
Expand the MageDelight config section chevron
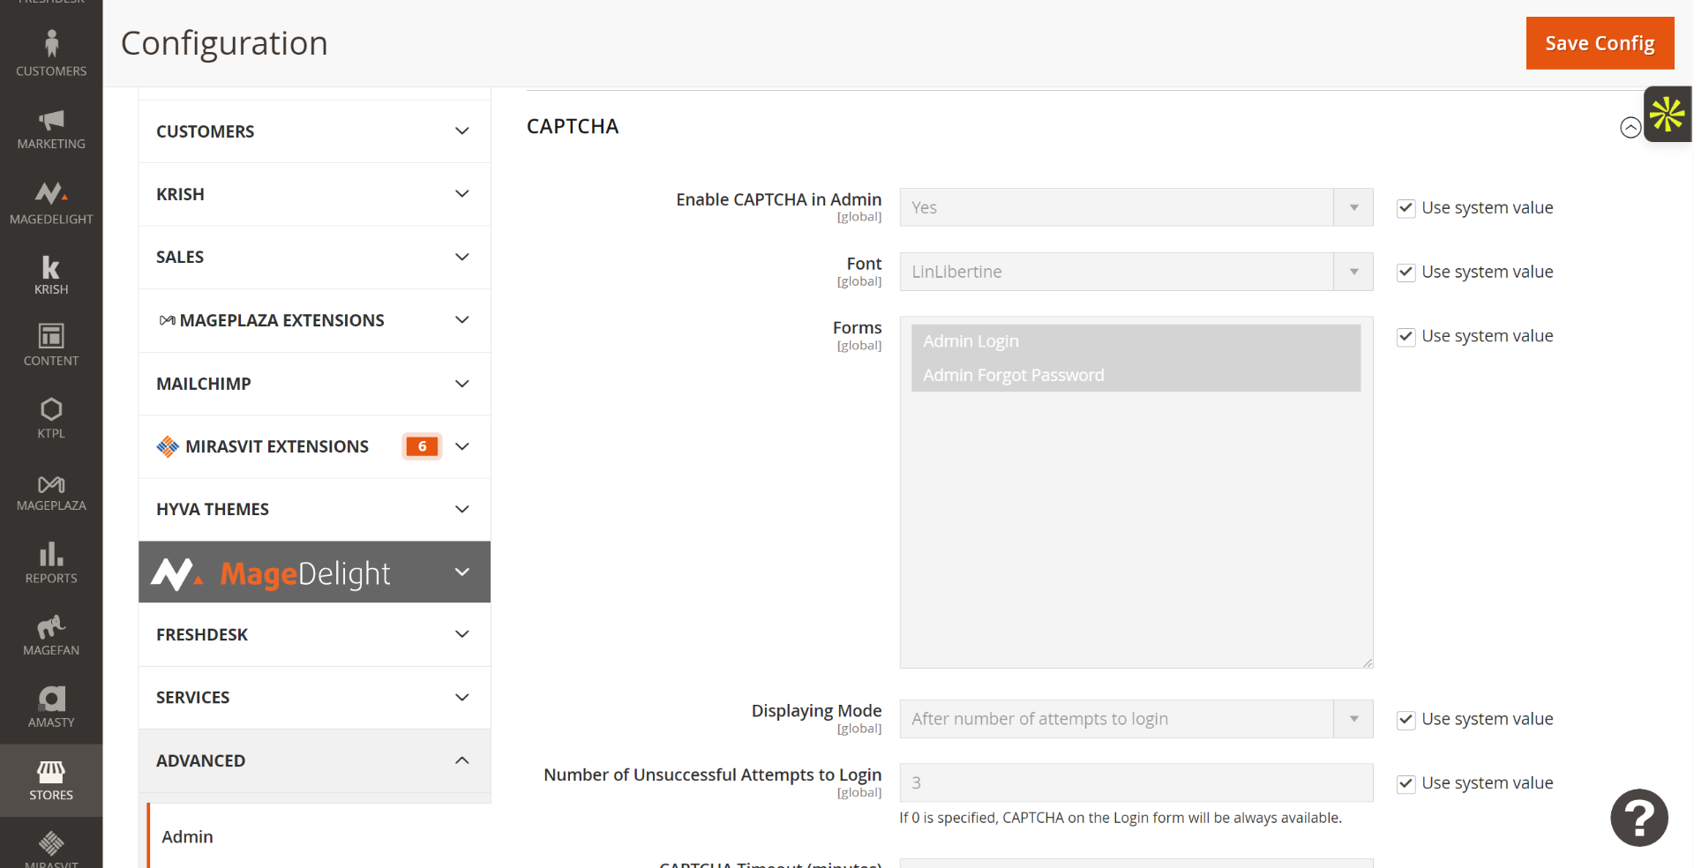tap(461, 572)
